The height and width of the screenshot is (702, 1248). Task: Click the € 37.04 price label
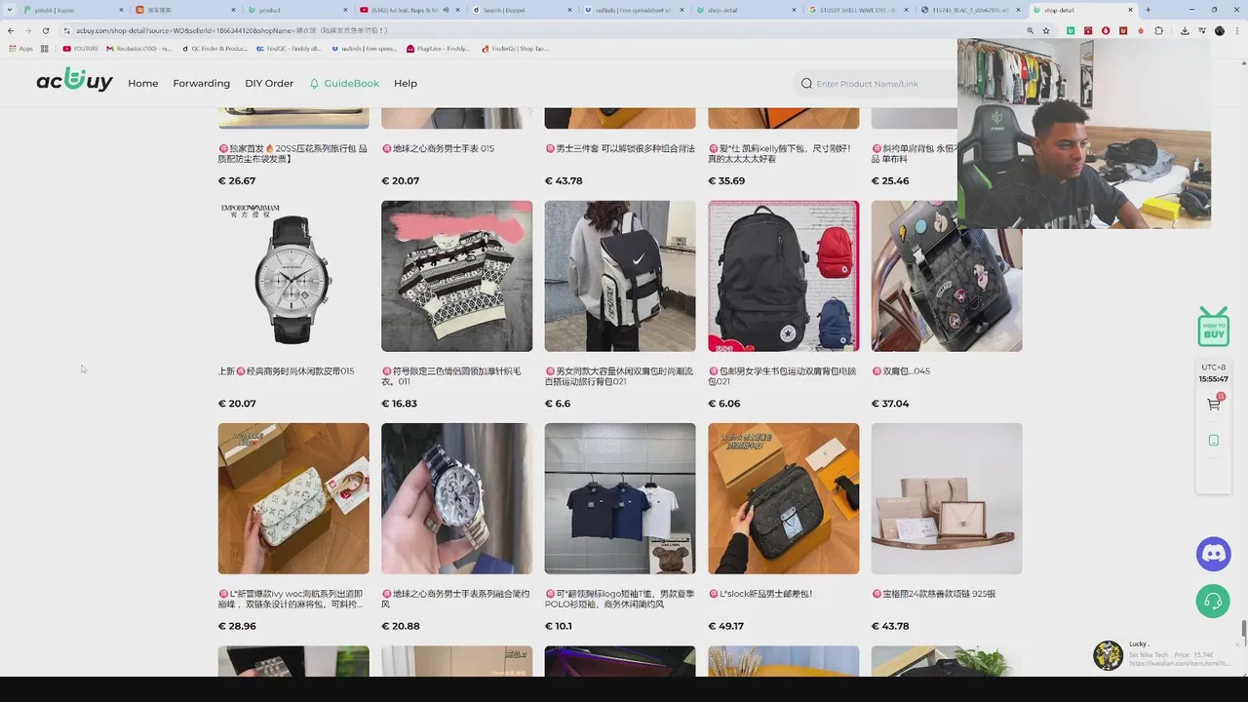[890, 404]
